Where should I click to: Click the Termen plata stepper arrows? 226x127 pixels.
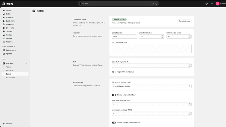point(190,37)
